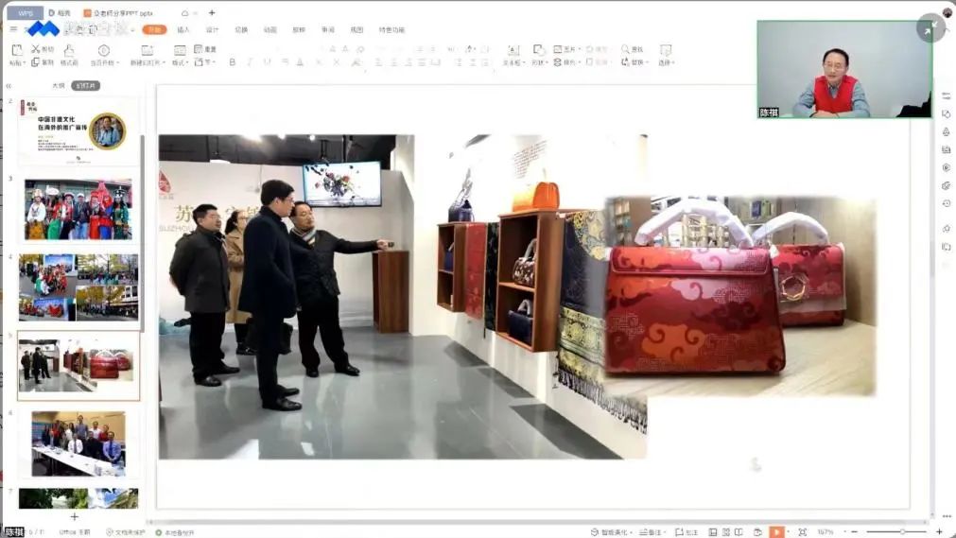Open the Special Features ribbon tab
Screen dimensions: 956x538
click(391, 30)
